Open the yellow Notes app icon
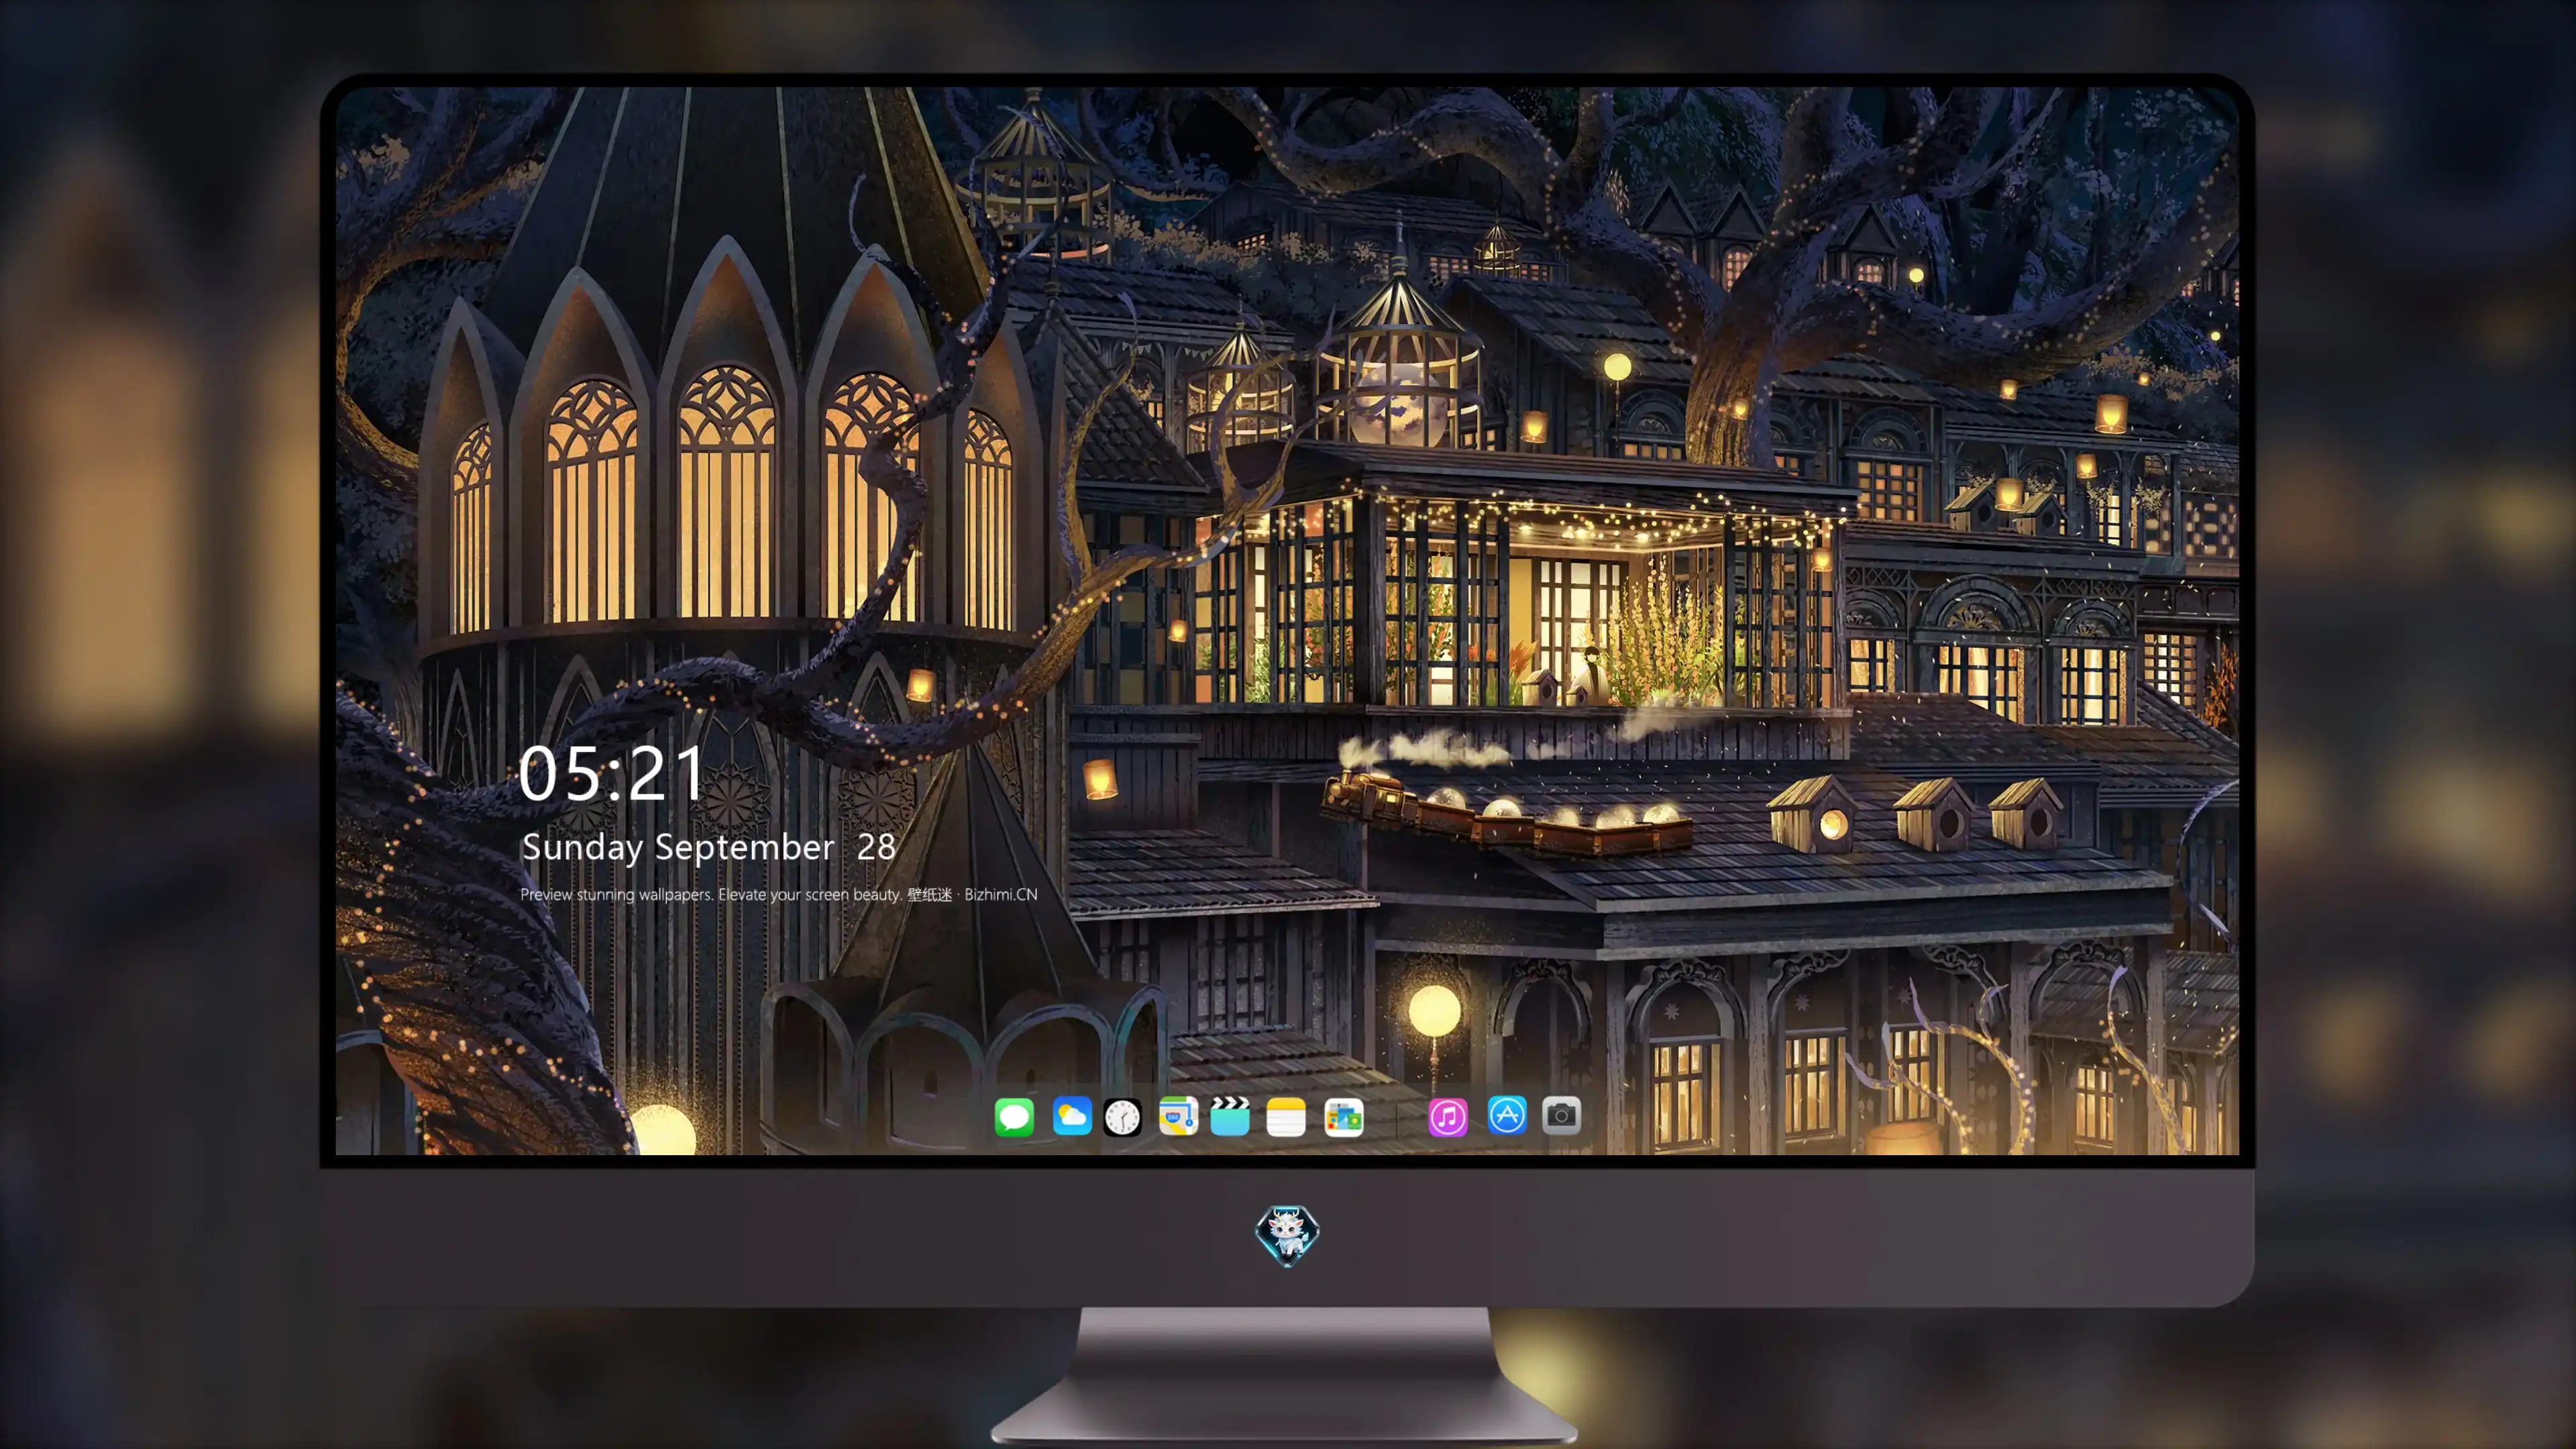2576x1449 pixels. click(1286, 1116)
